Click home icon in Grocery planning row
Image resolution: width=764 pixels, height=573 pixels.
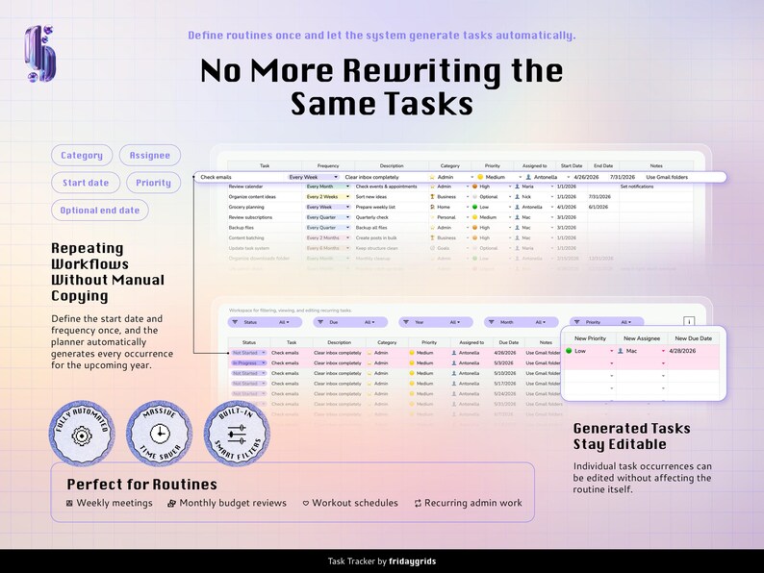(432, 207)
